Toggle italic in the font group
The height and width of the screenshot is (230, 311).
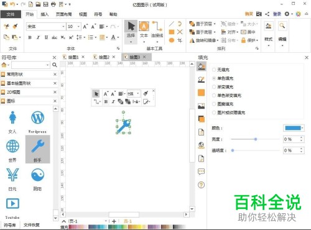(38, 37)
